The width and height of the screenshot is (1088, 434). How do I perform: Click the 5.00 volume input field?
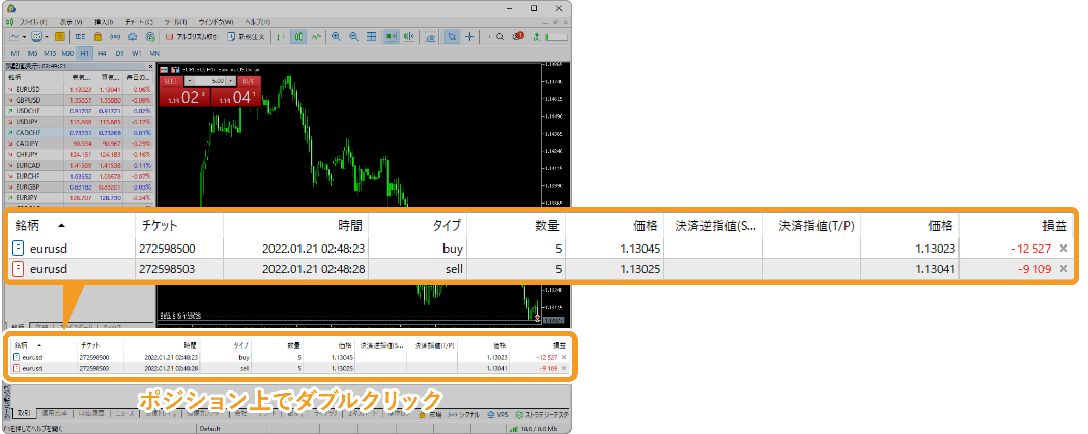click(210, 81)
